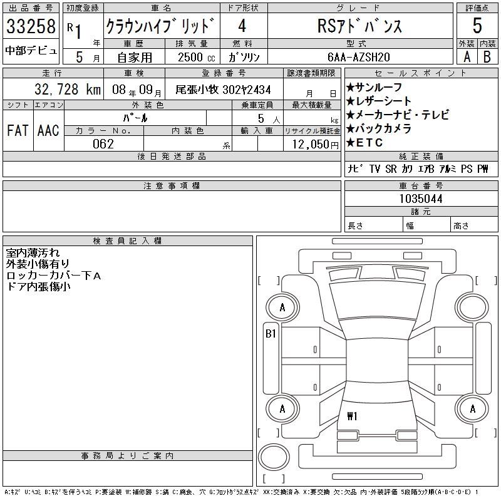
Task: Click inspector note 室内薄汚れ
Action: [33, 253]
